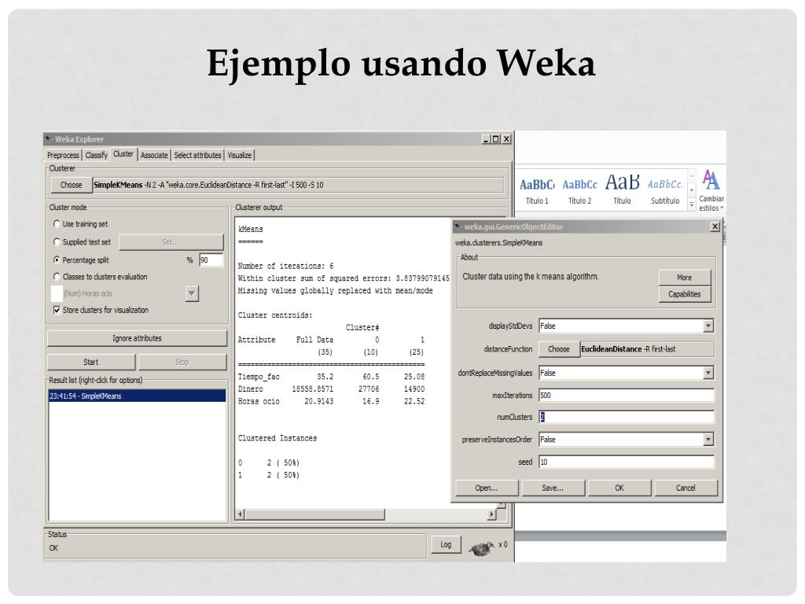Click the numClusters input field

(x=627, y=417)
